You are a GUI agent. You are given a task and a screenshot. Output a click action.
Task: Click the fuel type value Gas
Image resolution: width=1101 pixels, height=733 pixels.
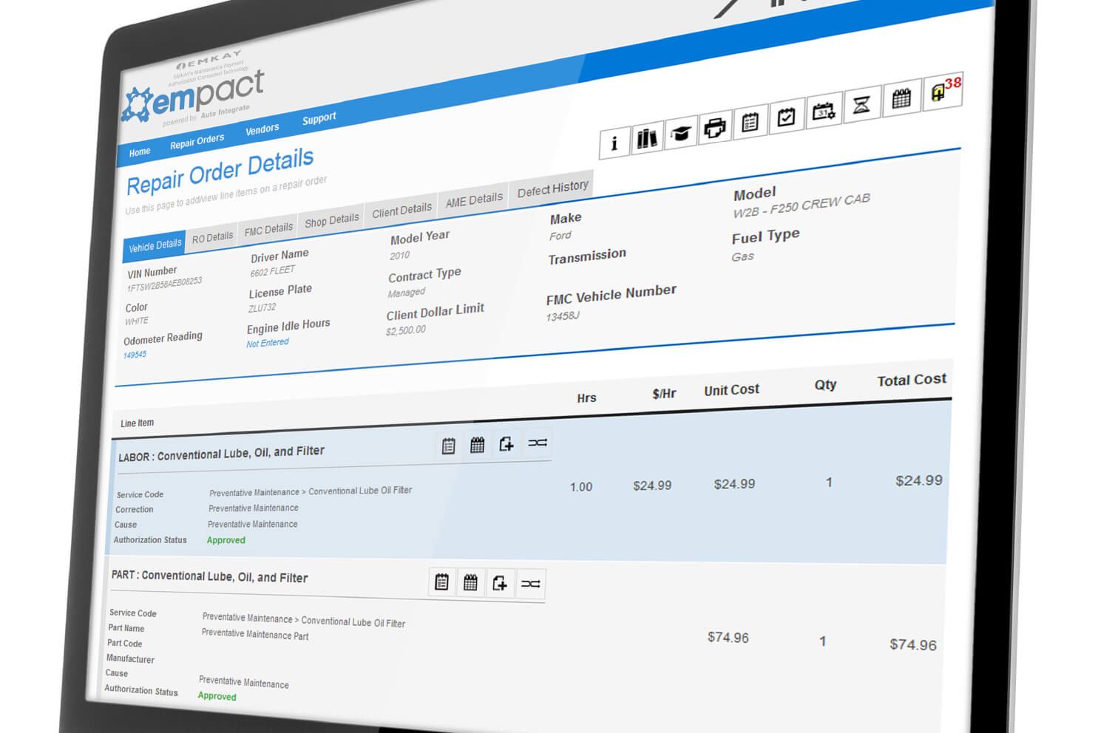[742, 256]
